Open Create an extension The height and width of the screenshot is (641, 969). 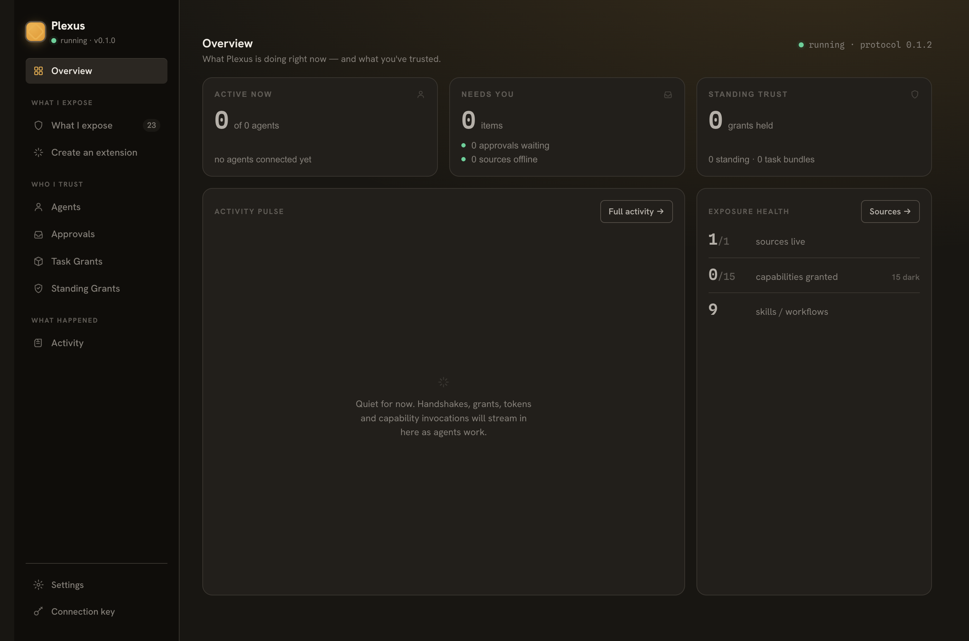click(96, 152)
